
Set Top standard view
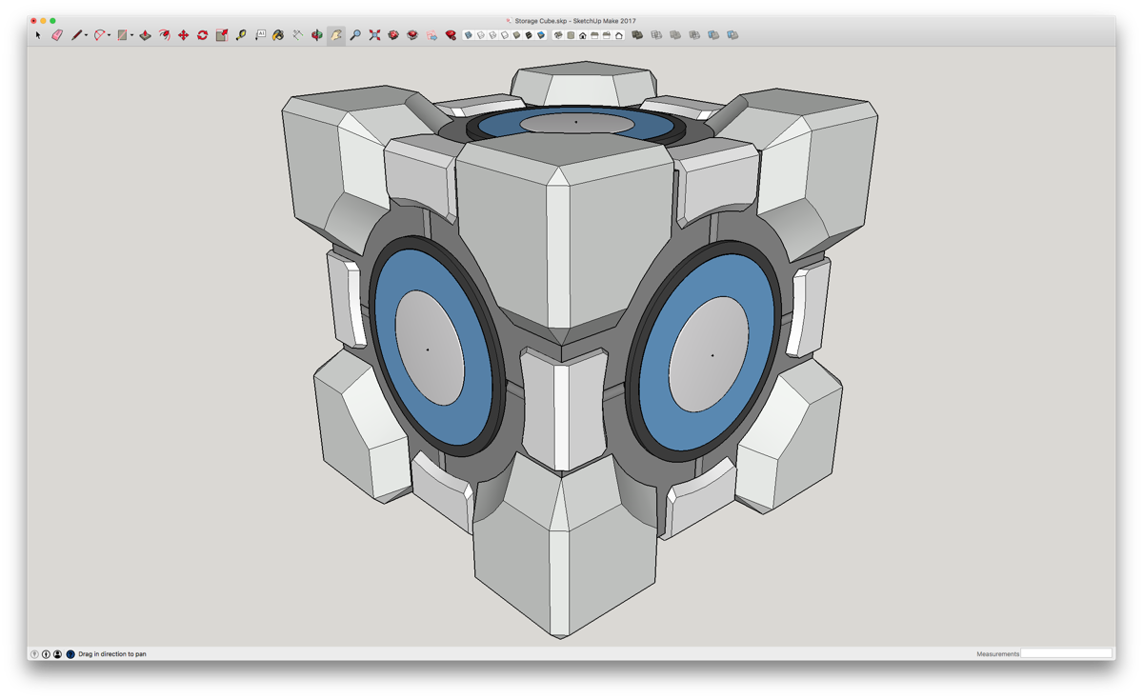point(571,35)
